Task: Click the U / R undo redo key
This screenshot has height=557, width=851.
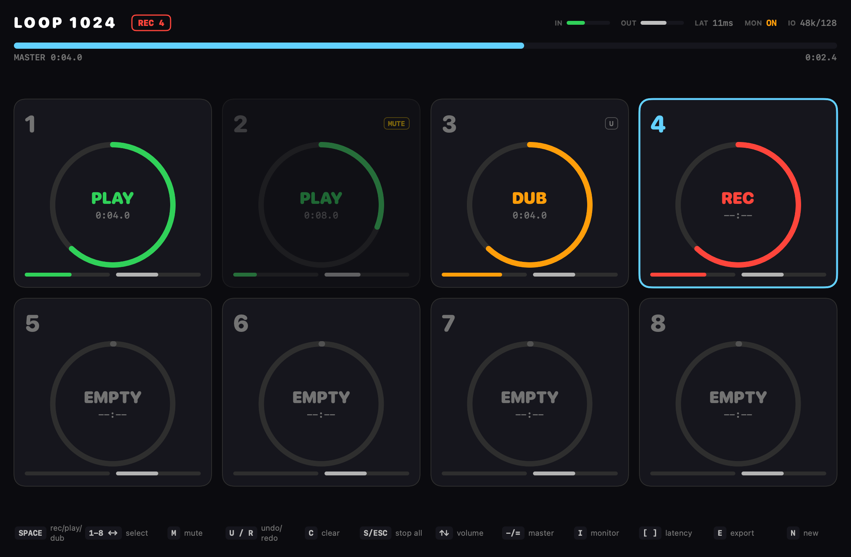Action: [x=241, y=533]
